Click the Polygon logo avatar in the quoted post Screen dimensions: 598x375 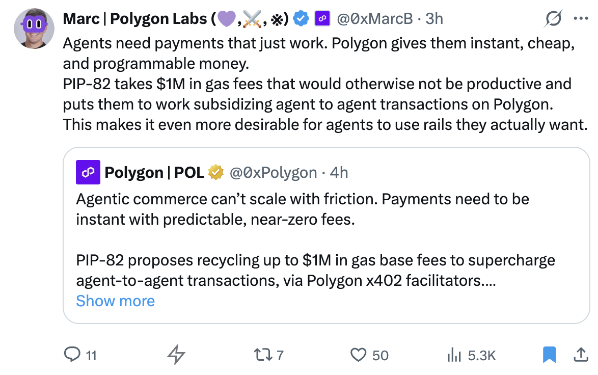point(87,172)
